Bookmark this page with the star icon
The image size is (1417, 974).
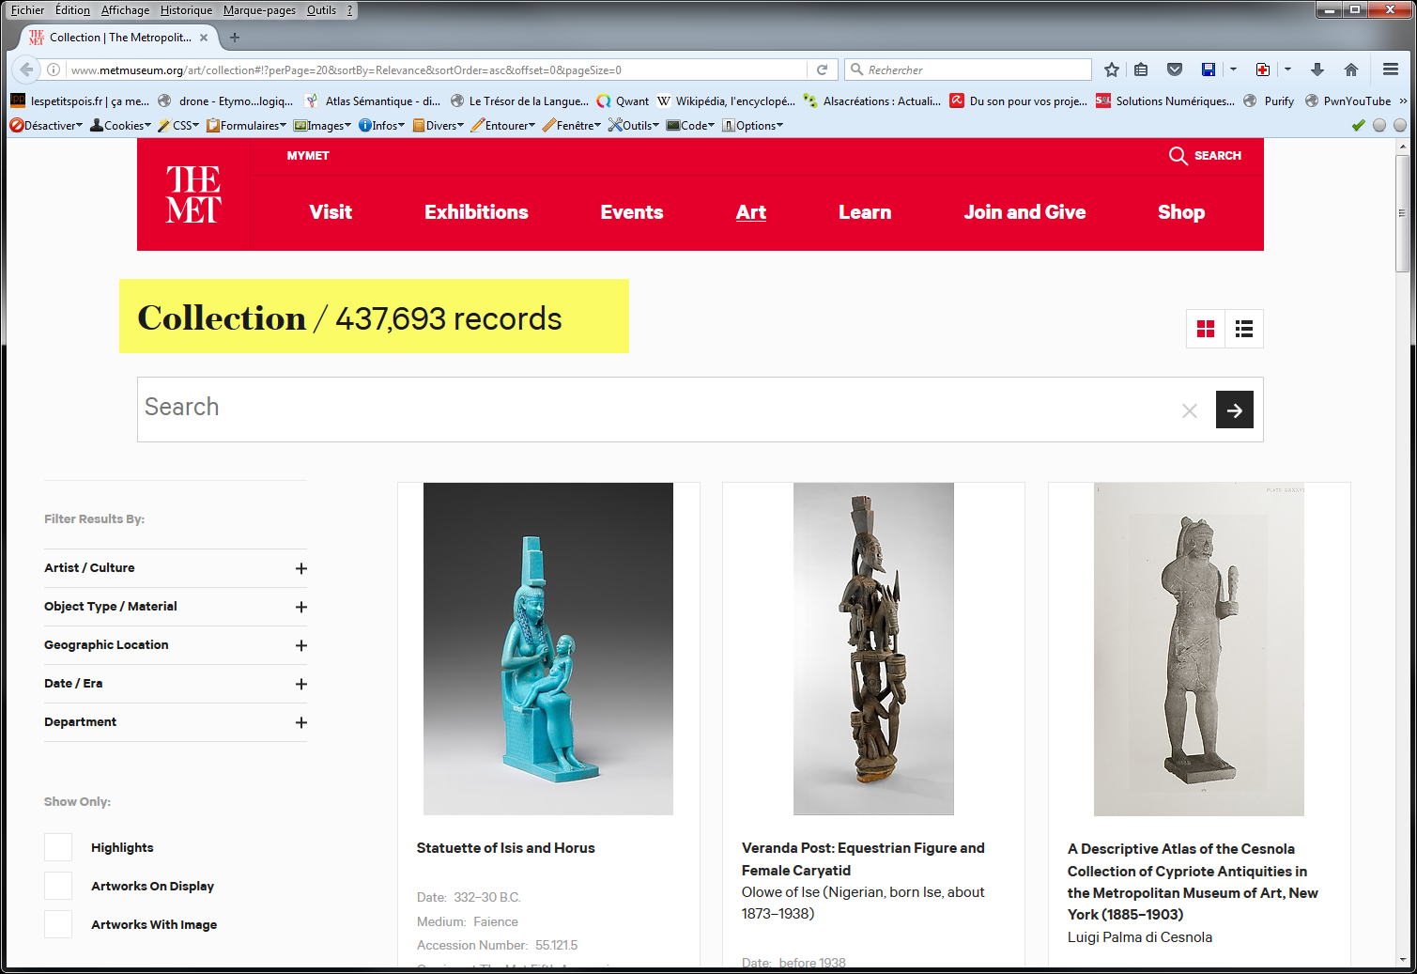(1112, 70)
